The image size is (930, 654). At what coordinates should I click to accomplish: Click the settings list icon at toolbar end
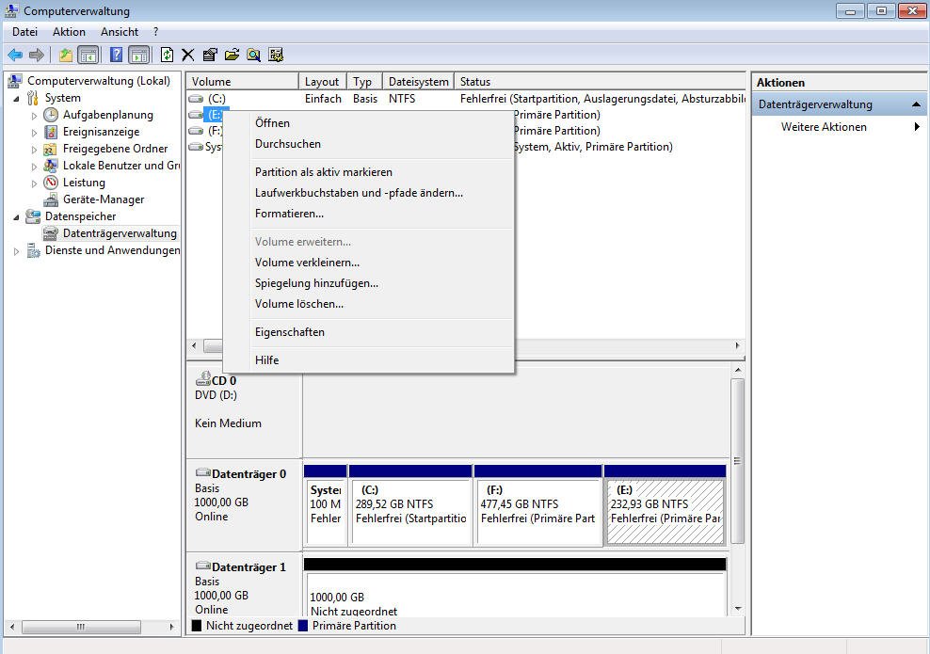coord(276,56)
